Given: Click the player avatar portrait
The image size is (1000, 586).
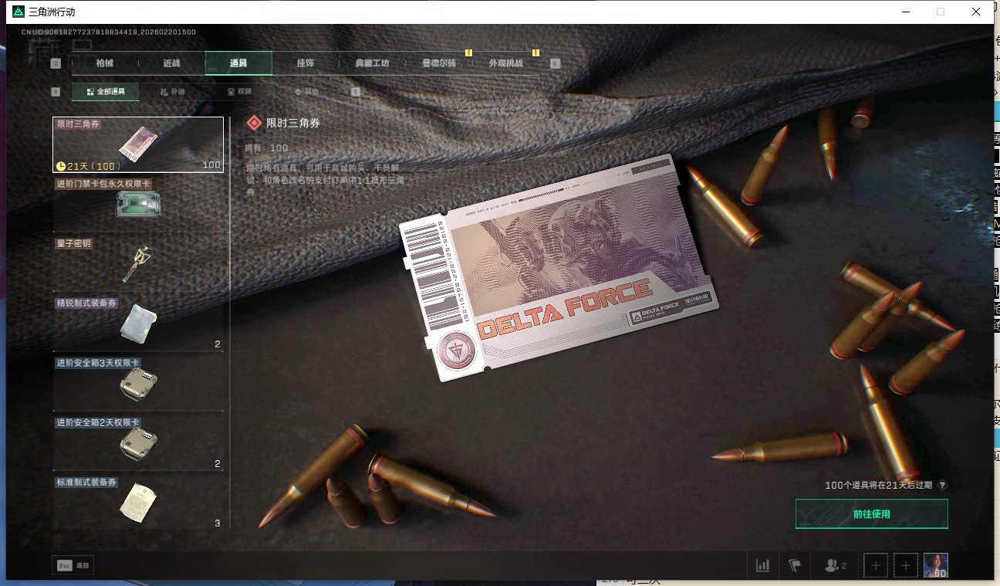Looking at the screenshot, I should [x=935, y=565].
